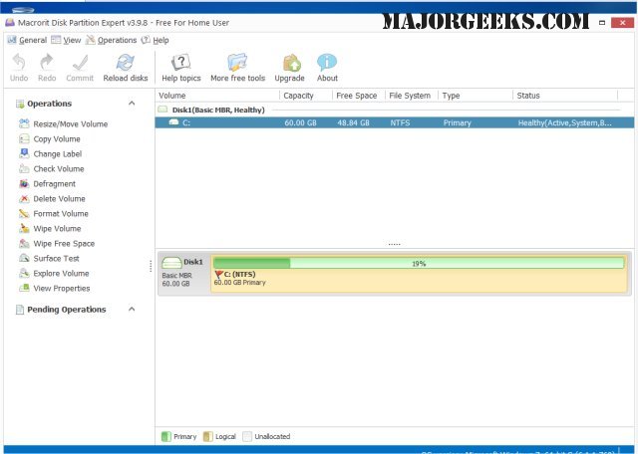This screenshot has width=638, height=454.
Task: Click the Upgrade toolbar icon
Action: (x=291, y=62)
